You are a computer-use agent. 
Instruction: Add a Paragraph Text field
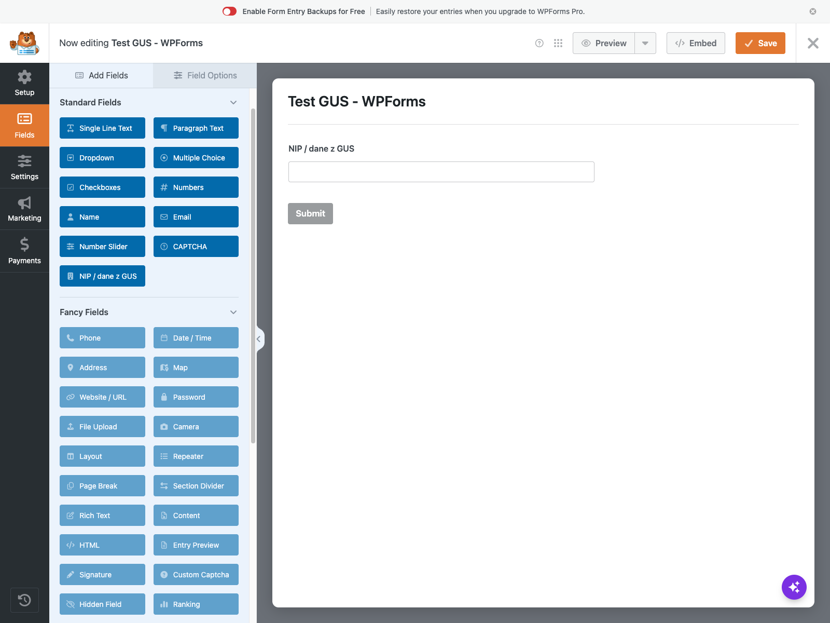coord(196,128)
